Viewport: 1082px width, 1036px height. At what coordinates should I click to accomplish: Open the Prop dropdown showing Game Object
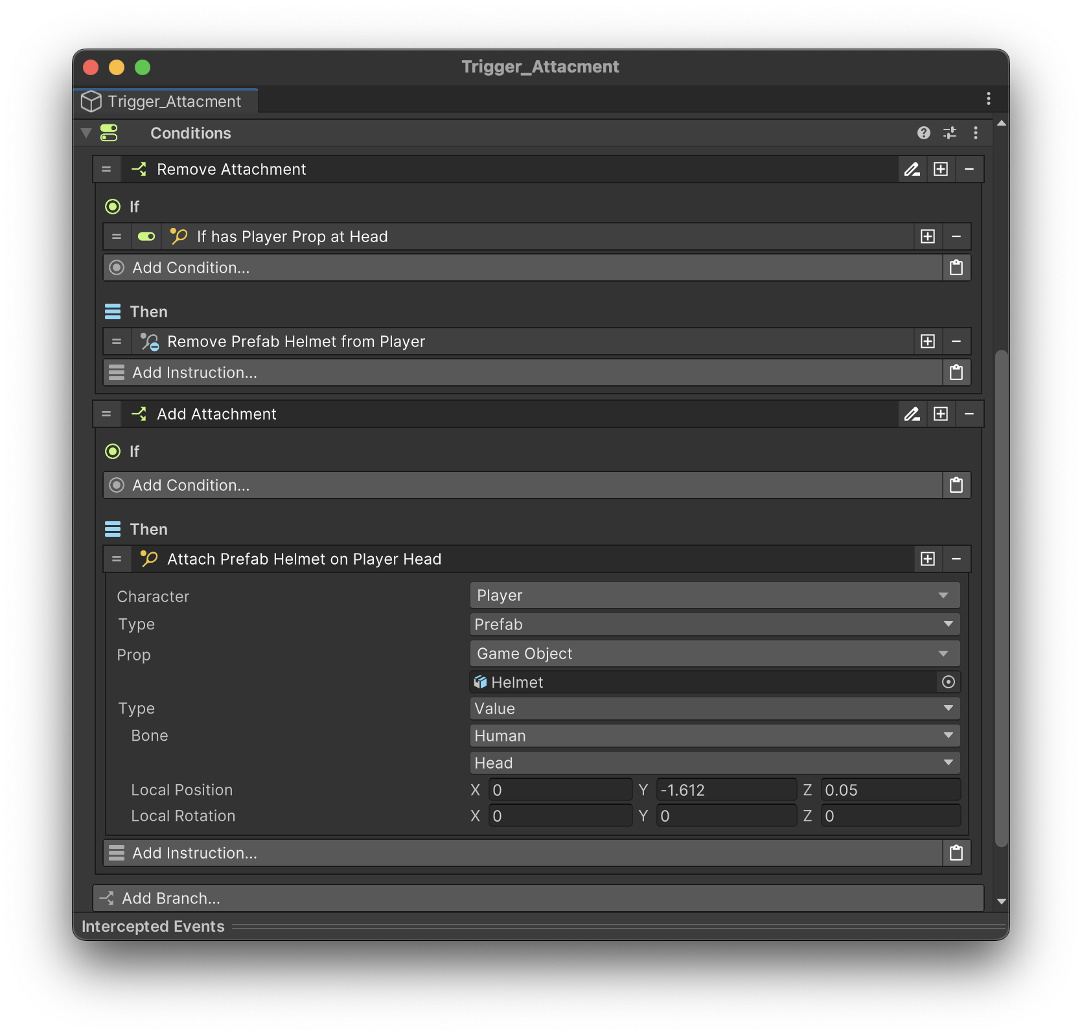pyautogui.click(x=714, y=654)
